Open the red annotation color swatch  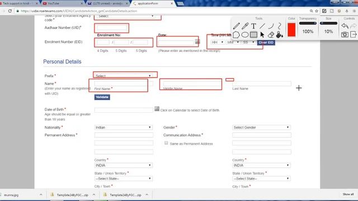click(x=291, y=30)
